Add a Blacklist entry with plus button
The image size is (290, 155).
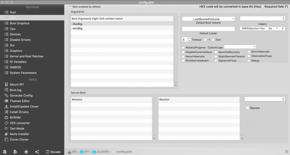(242, 138)
